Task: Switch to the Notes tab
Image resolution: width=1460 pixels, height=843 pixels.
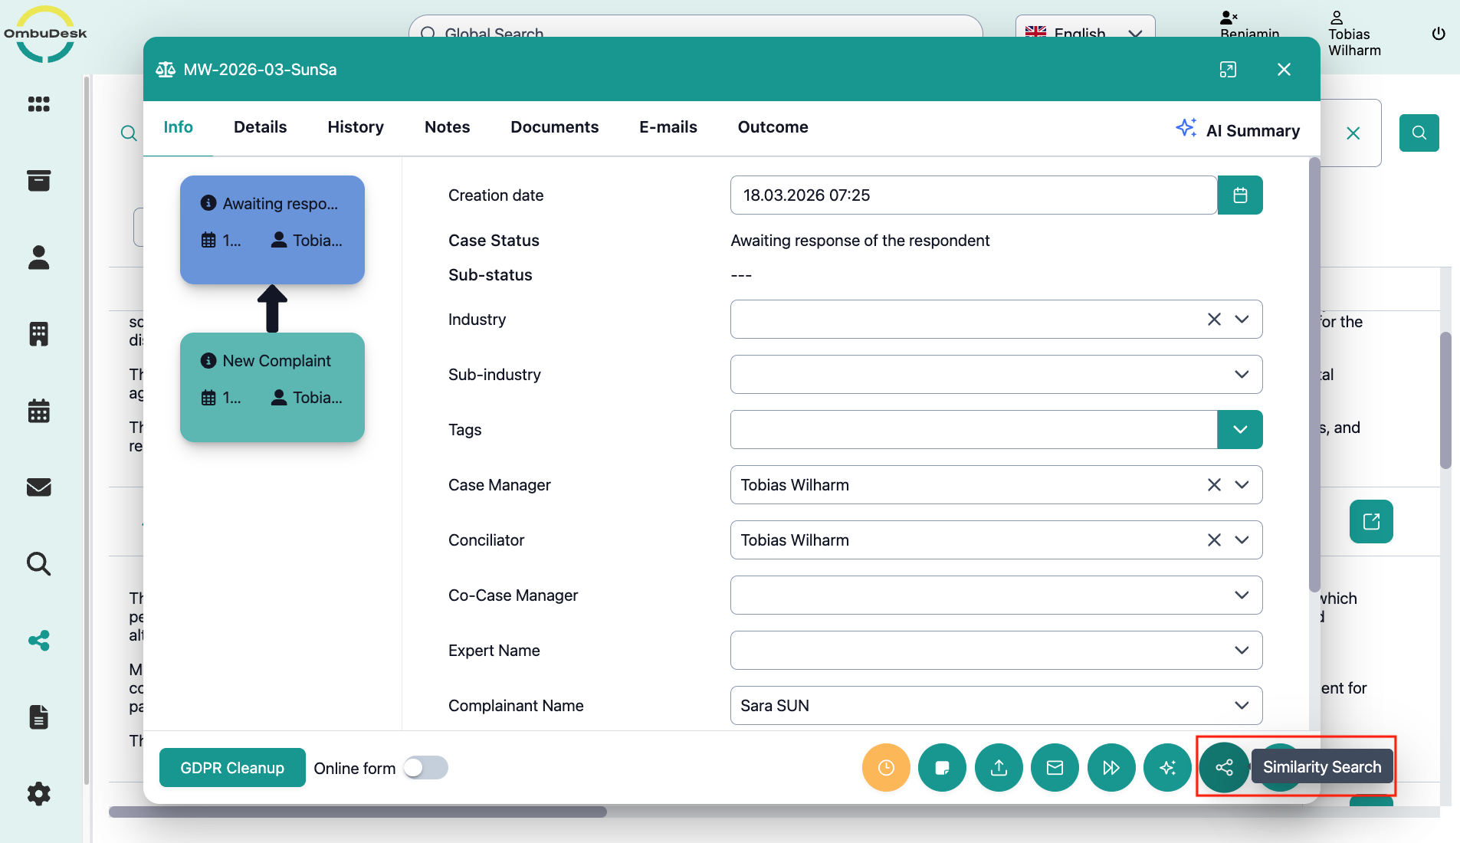Action: click(448, 127)
